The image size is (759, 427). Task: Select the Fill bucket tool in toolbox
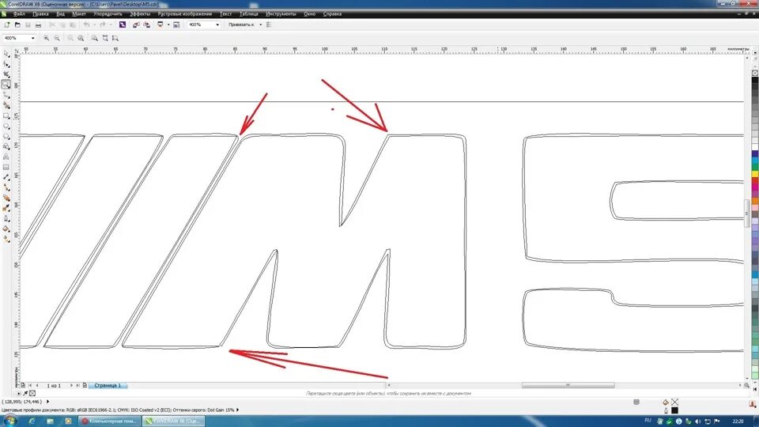pyautogui.click(x=6, y=229)
